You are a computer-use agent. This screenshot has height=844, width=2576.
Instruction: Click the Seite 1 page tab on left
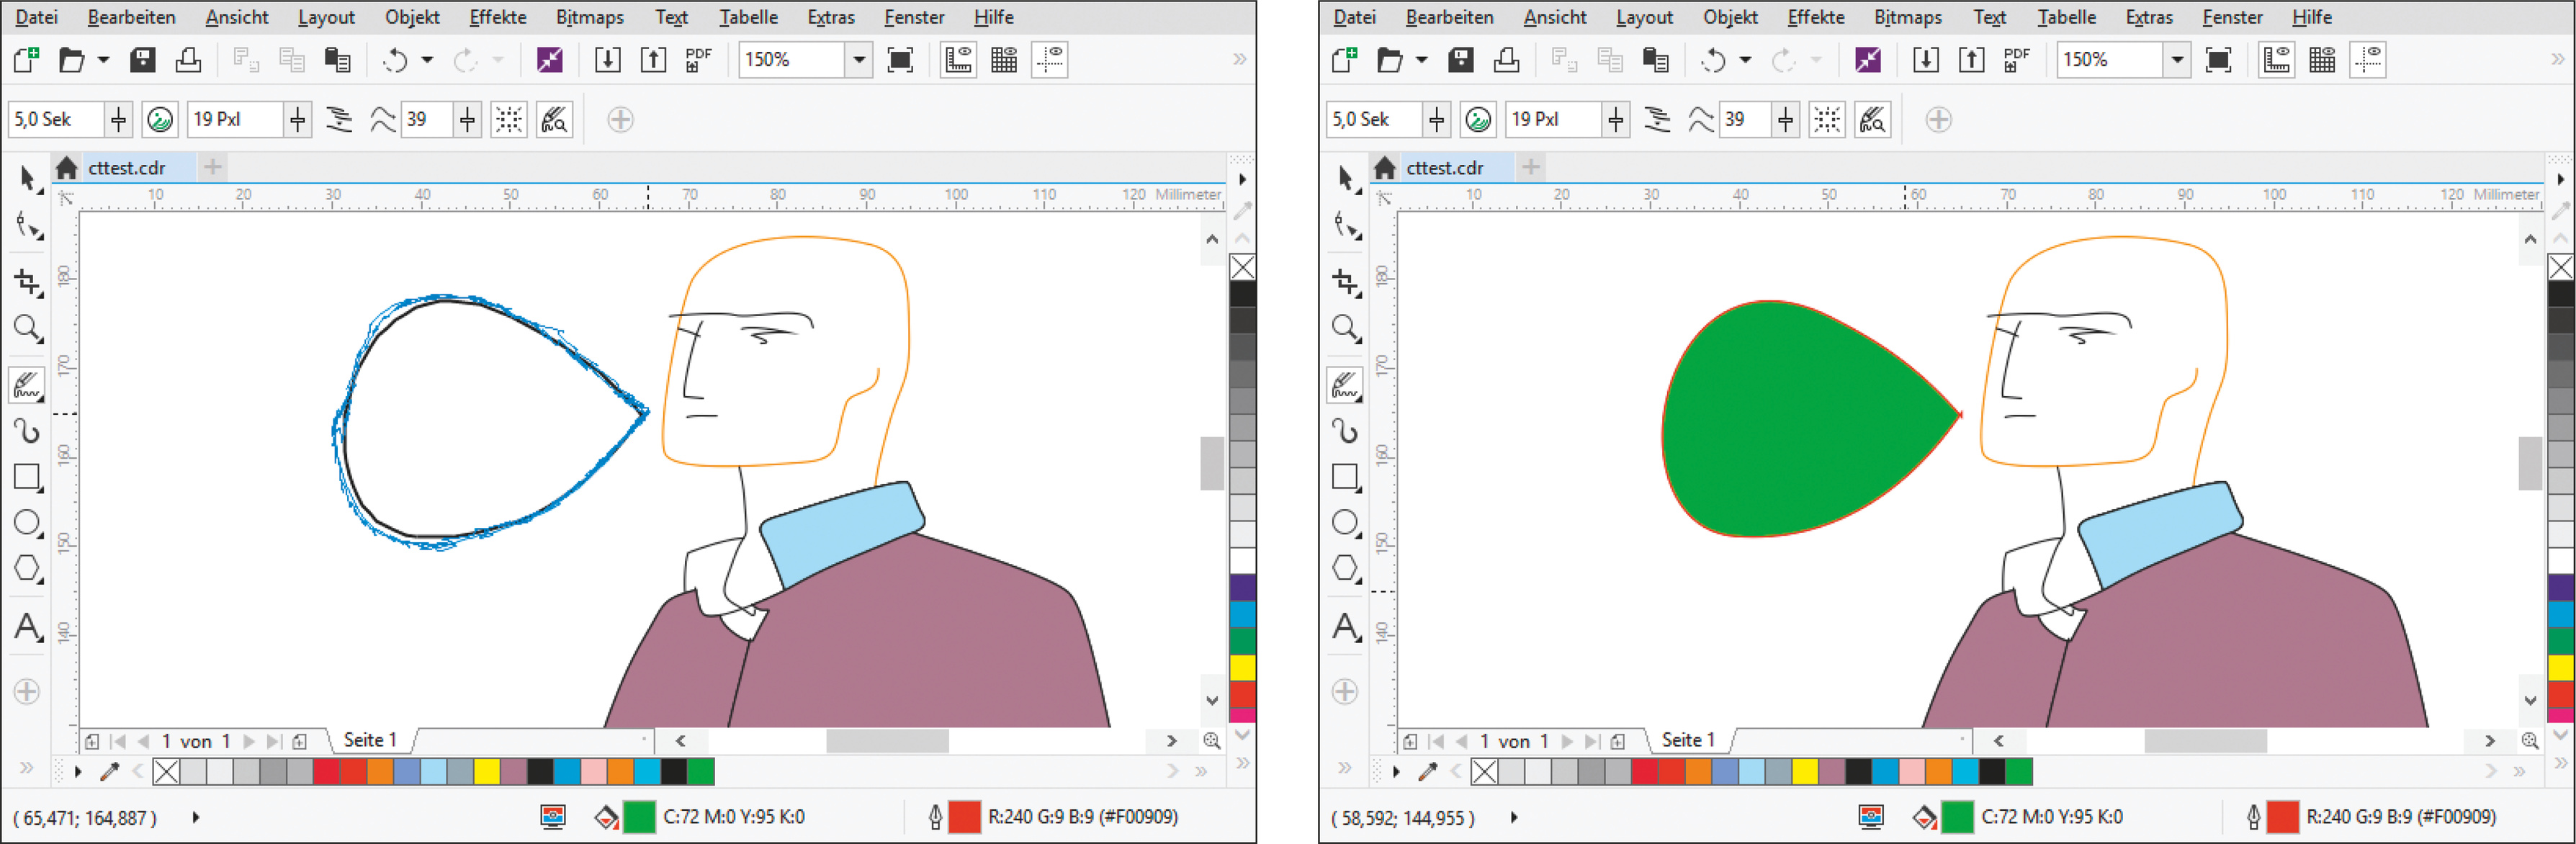tap(370, 740)
